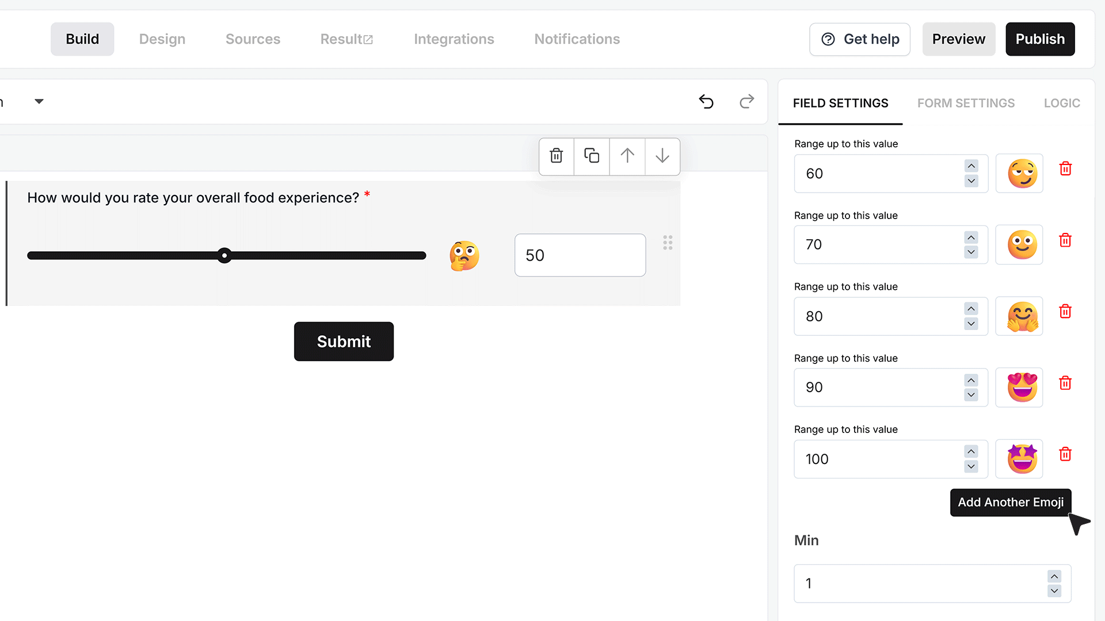Decrease the range value 80 stepper

(x=971, y=324)
